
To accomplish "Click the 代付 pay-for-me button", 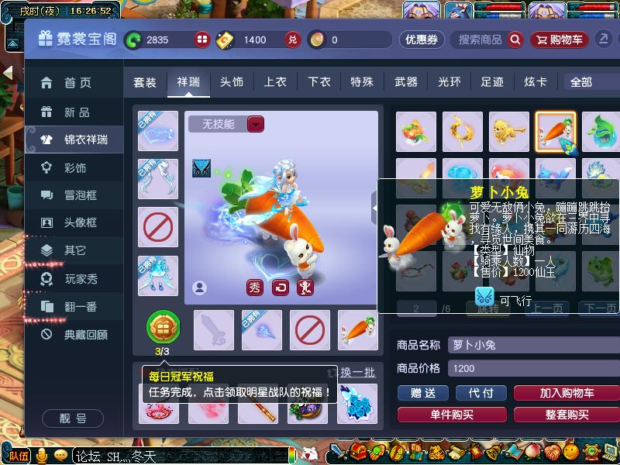I will (481, 393).
